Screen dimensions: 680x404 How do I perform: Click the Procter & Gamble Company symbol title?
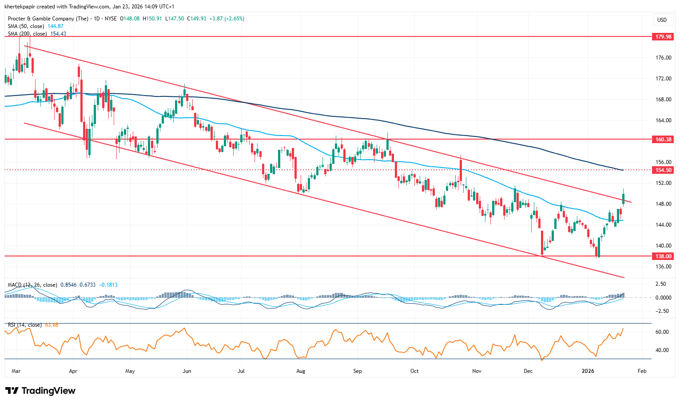[48, 19]
